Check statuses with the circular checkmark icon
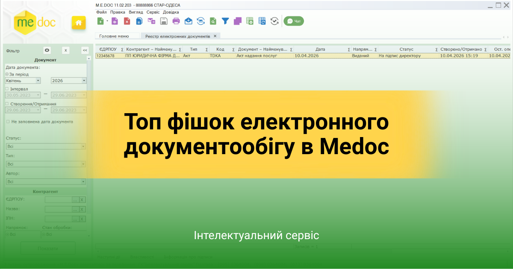Screen dimensions: 513x269 coord(274,21)
